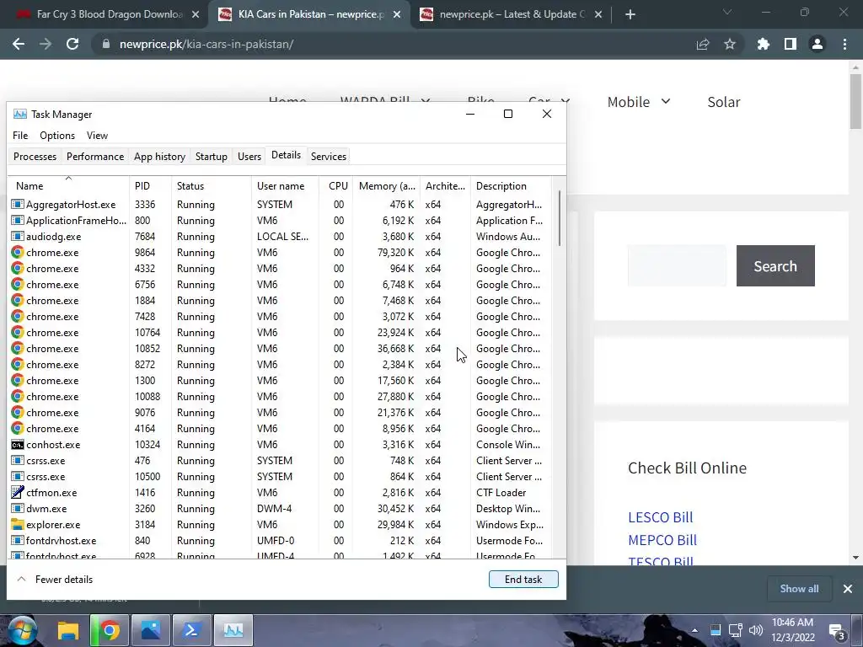Select dwm.exe process row
Screen dimensions: 863x647
coord(280,509)
